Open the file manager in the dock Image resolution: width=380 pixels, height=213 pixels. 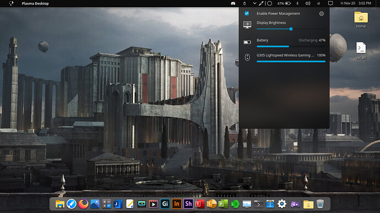(59, 204)
